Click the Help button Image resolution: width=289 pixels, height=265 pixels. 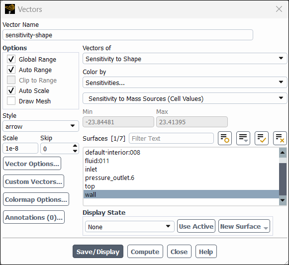click(206, 252)
